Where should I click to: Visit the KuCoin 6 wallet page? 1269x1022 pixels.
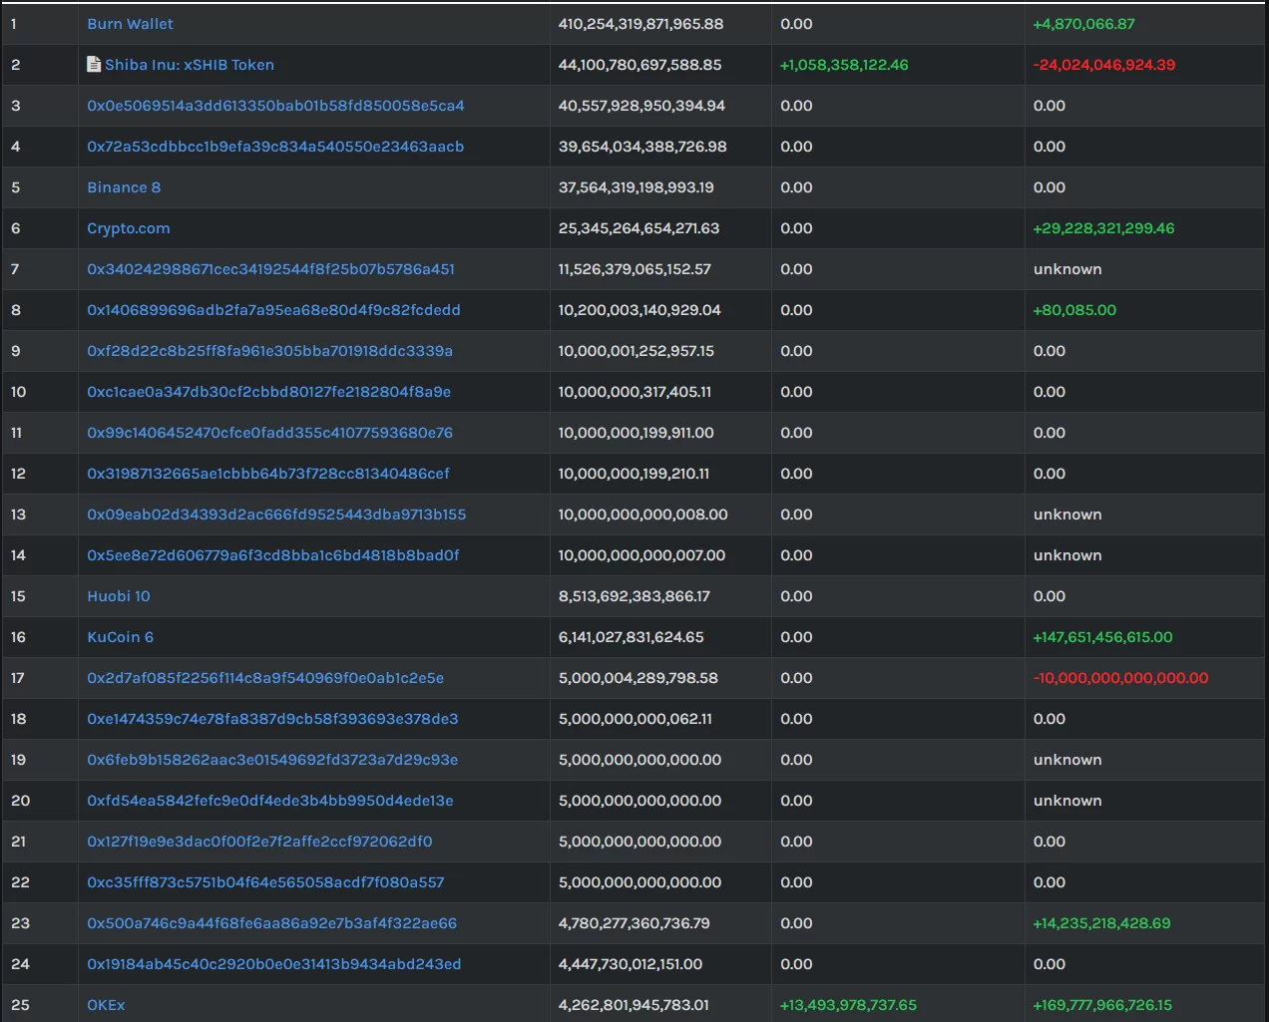[120, 637]
